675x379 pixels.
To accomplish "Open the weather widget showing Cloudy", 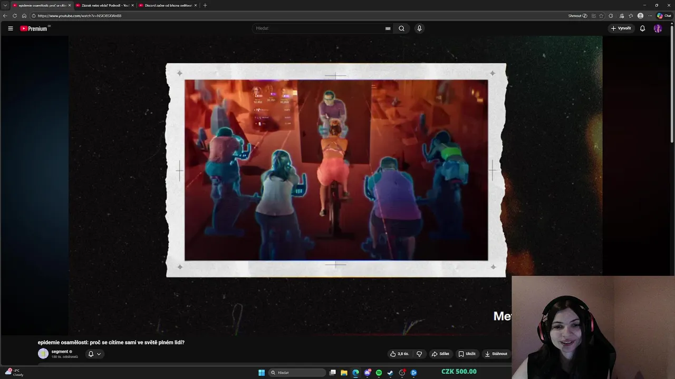I will pyautogui.click(x=15, y=372).
